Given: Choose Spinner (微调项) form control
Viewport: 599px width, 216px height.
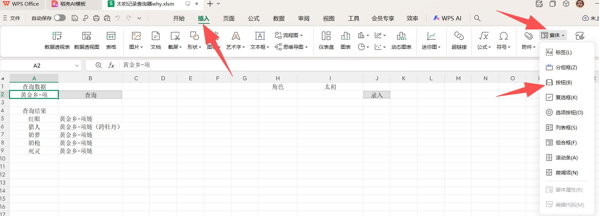Looking at the screenshot, I should [567, 173].
